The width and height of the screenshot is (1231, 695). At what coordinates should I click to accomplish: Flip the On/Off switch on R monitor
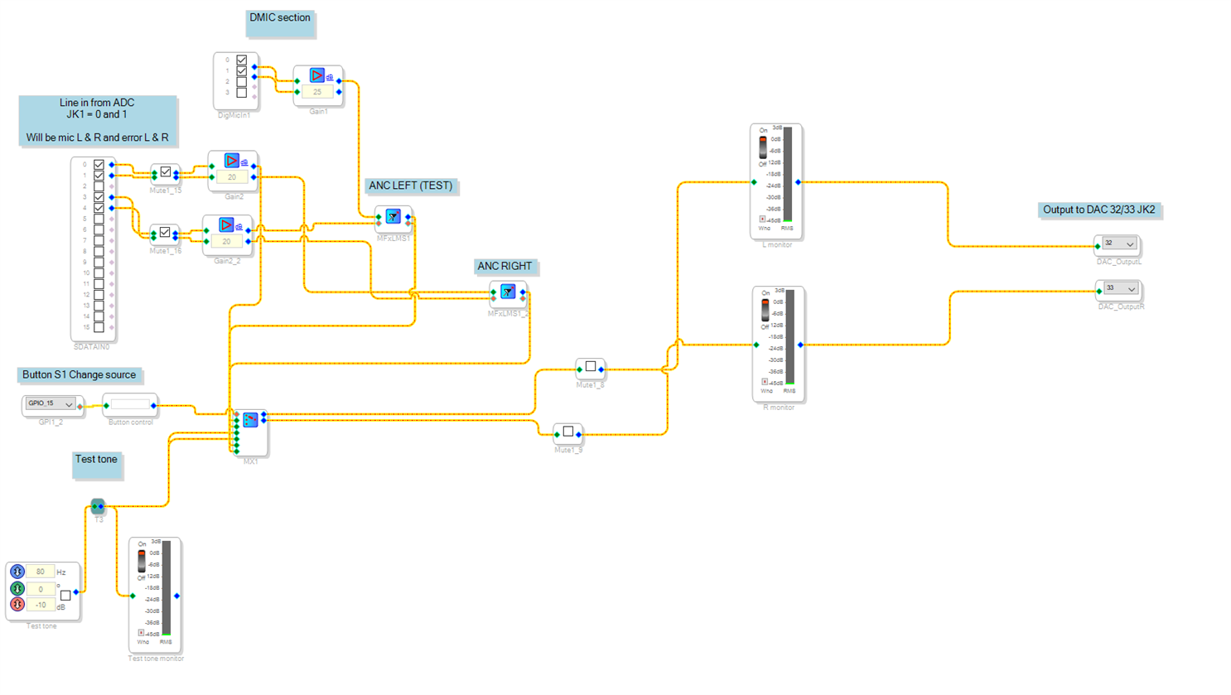pos(765,310)
